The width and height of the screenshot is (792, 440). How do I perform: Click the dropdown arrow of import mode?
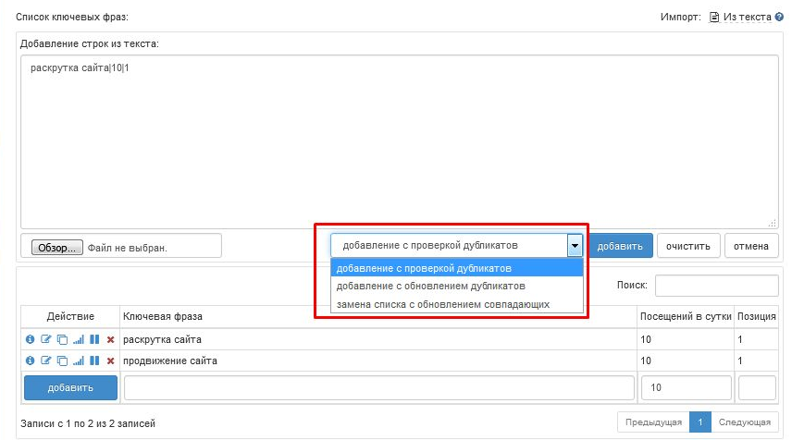pyautogui.click(x=575, y=246)
